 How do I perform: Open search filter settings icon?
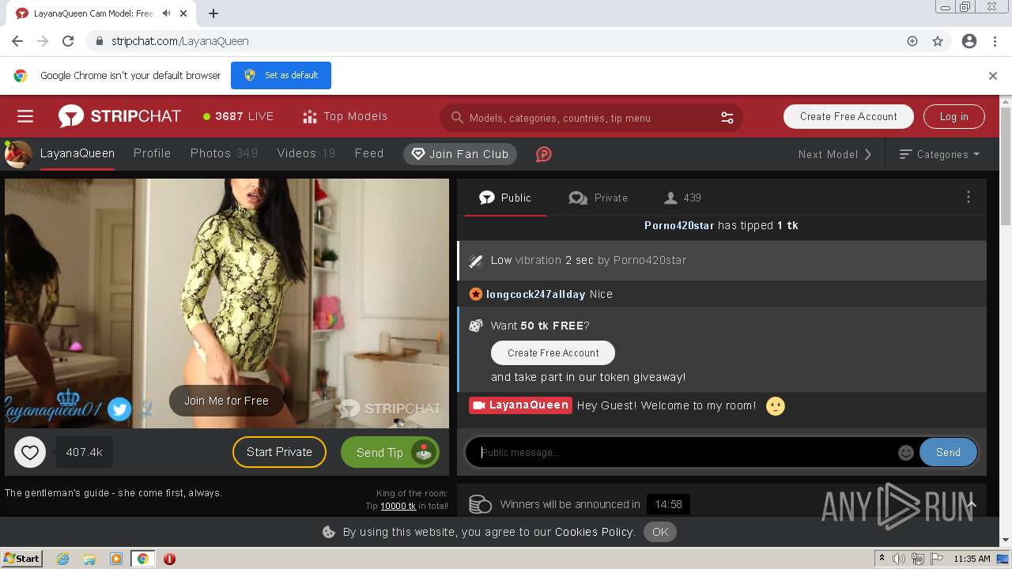[727, 118]
